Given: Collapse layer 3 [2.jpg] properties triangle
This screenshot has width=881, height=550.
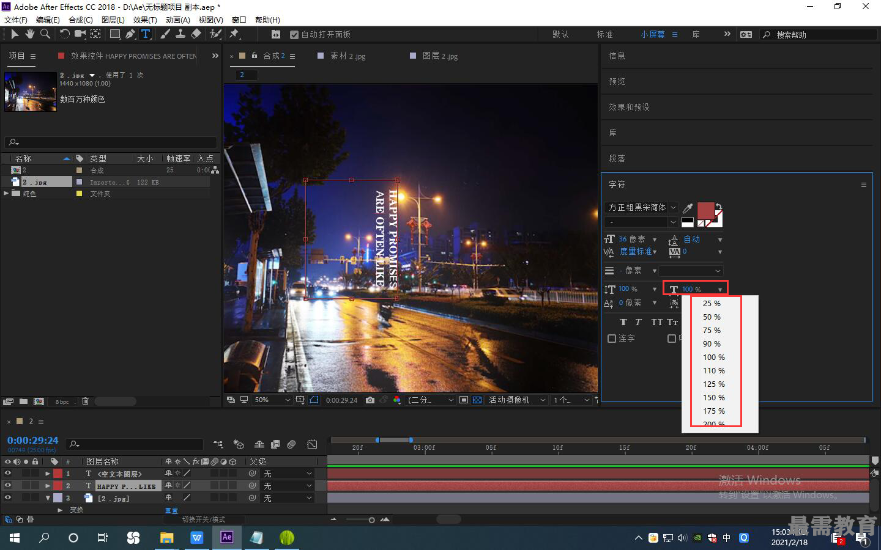Looking at the screenshot, I should click(48, 498).
